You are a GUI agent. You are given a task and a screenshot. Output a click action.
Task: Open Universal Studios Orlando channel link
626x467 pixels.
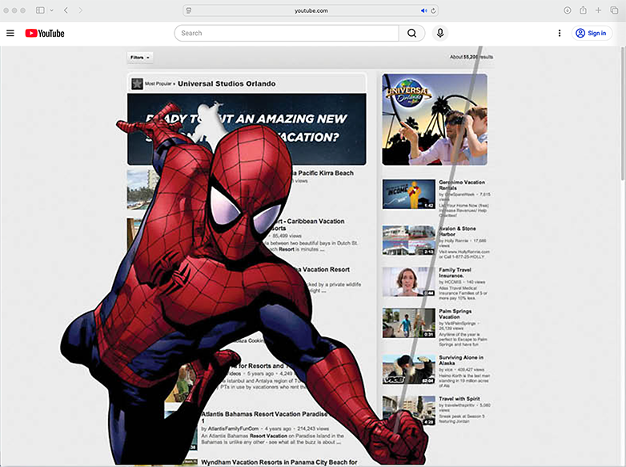(x=226, y=83)
